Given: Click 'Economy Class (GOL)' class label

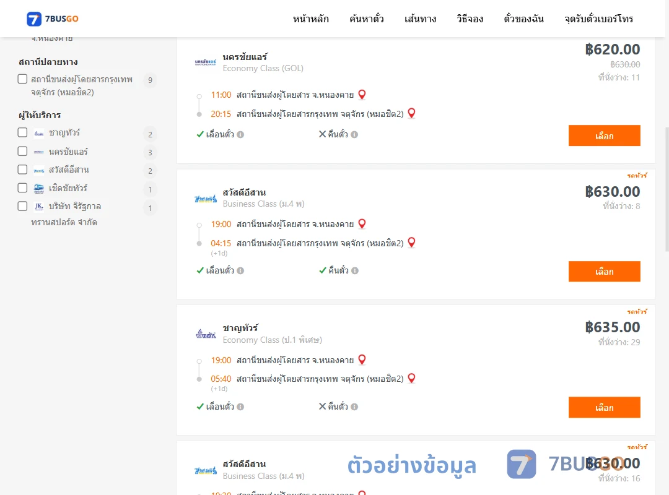Looking at the screenshot, I should click(263, 68).
